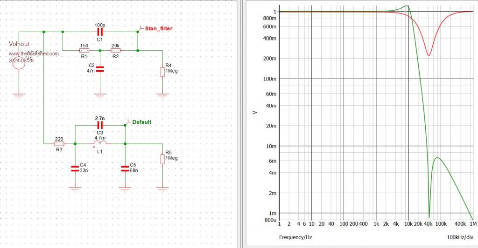The image size is (478, 248).
Task: Select the V axis label on graph
Action: tap(255, 112)
